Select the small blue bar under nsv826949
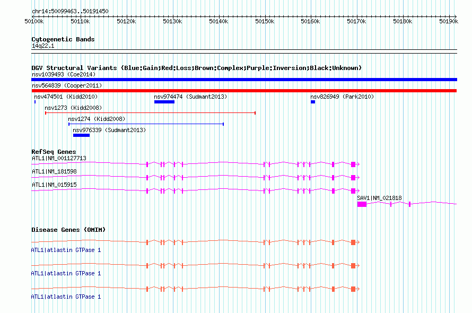The width and height of the screenshot is (472, 313). click(313, 102)
